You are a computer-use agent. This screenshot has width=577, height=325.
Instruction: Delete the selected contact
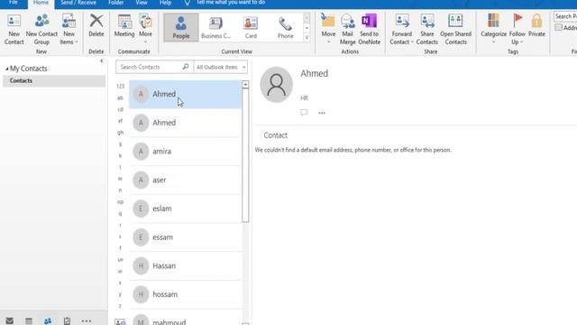(96, 26)
